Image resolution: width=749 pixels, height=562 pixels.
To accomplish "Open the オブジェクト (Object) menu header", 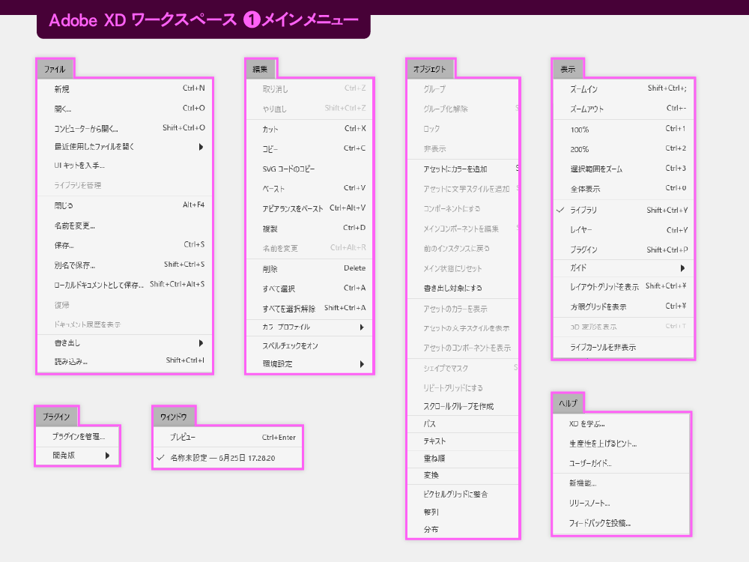I will point(430,69).
